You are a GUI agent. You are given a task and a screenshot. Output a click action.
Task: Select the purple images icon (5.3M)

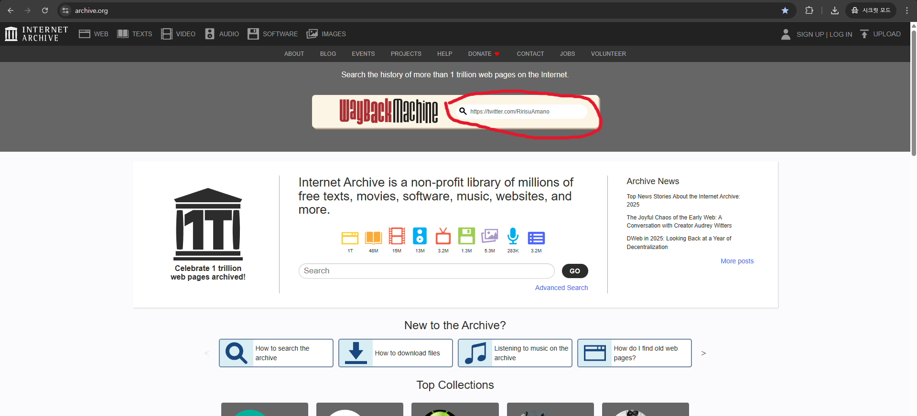tap(490, 236)
